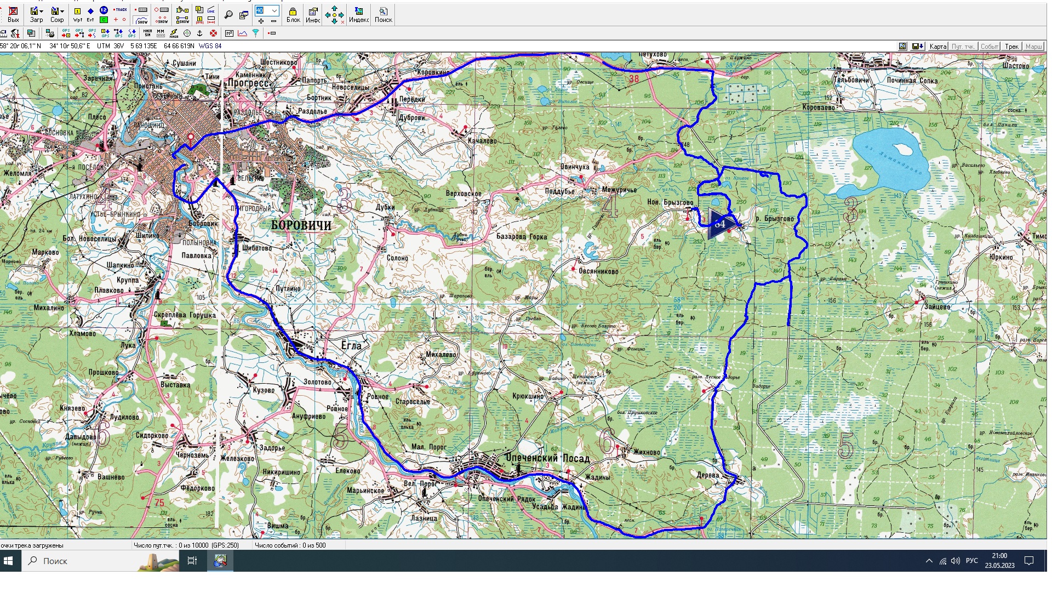Click the OziExplorer taskbar app icon
This screenshot has width=1052, height=592.
(x=220, y=561)
